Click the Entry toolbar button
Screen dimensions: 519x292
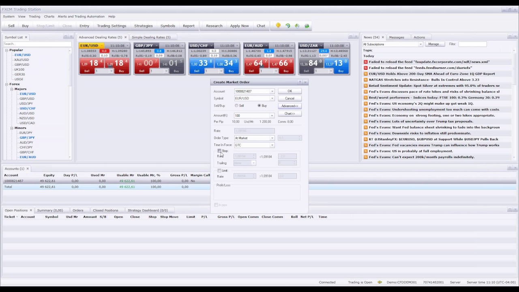tap(84, 26)
